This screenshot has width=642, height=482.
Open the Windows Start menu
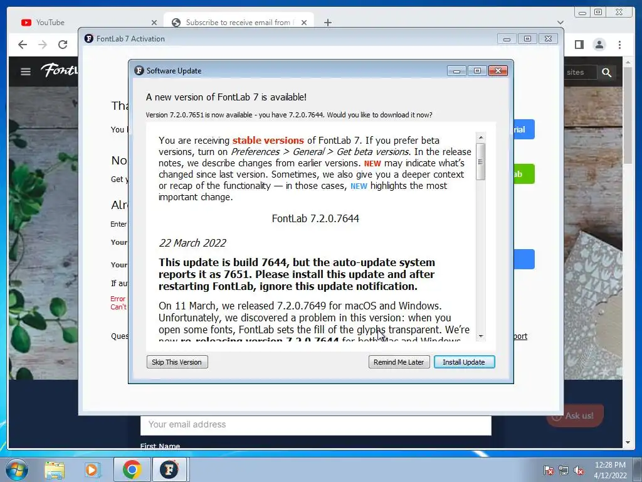[16, 469]
